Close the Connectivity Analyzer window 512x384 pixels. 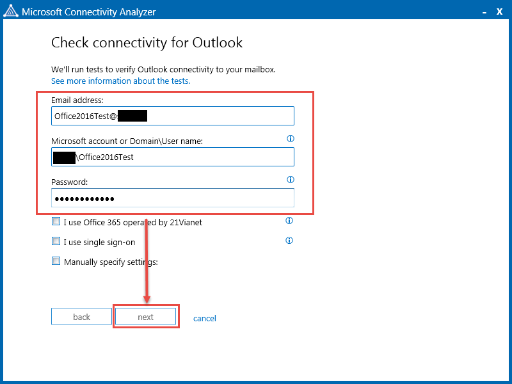pos(499,12)
